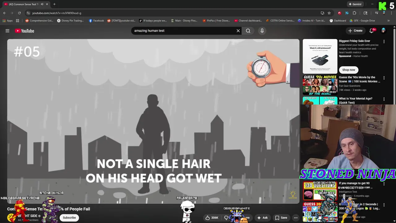This screenshot has height=223, width=396.
Task: Open the [TOMT] youtube vid Reddit bookmark
Action: 121,21
